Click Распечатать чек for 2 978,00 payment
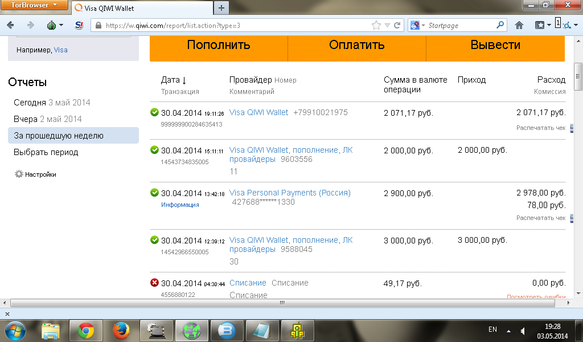This screenshot has height=342, width=583. [x=541, y=218]
